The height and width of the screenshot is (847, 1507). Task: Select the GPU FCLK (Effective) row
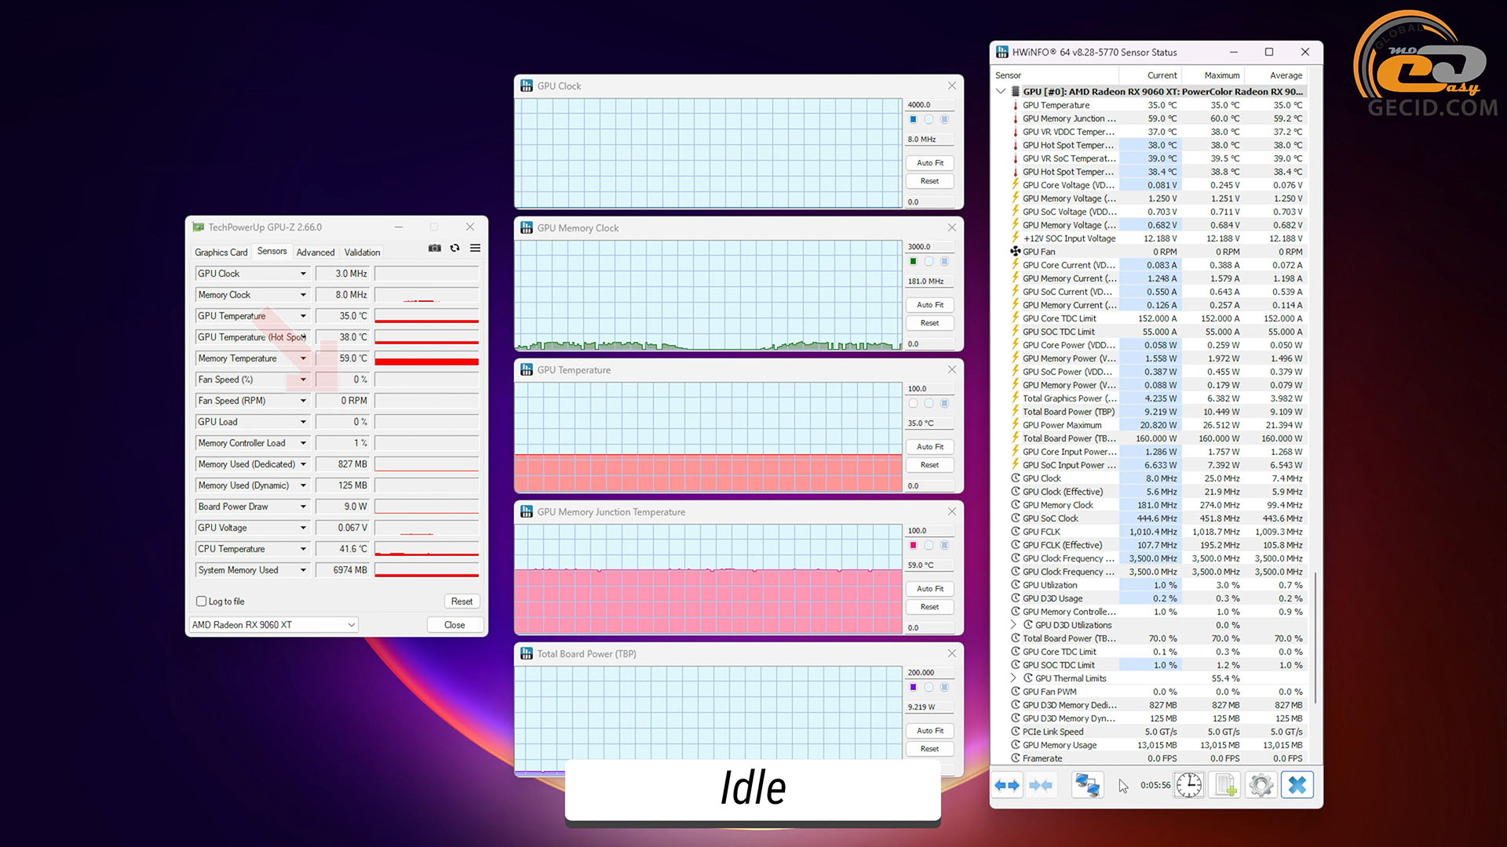(1157, 545)
